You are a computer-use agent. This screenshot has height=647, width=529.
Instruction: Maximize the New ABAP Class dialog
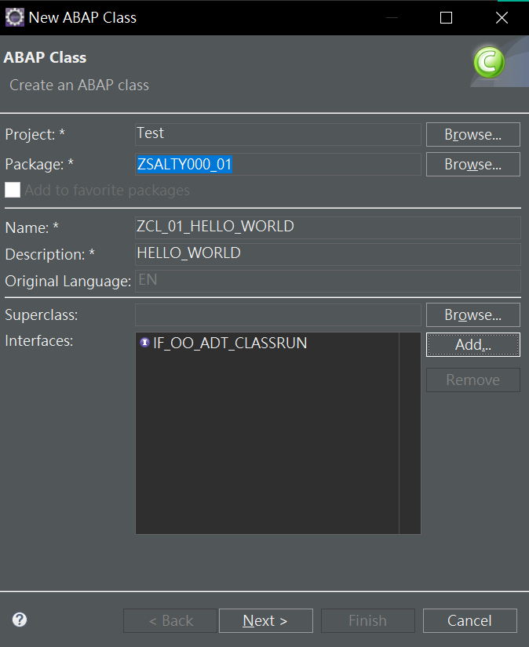click(446, 18)
